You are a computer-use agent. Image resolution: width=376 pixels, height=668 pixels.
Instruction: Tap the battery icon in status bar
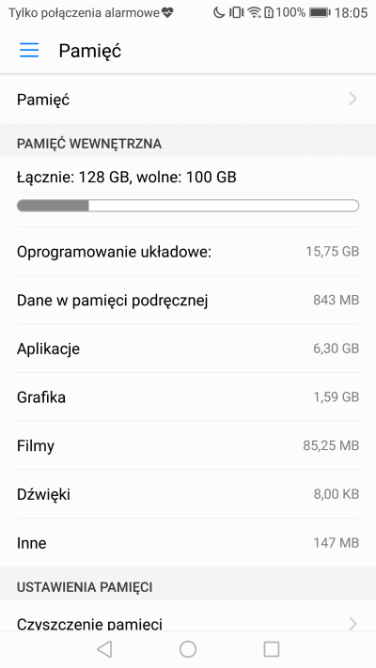pos(320,13)
